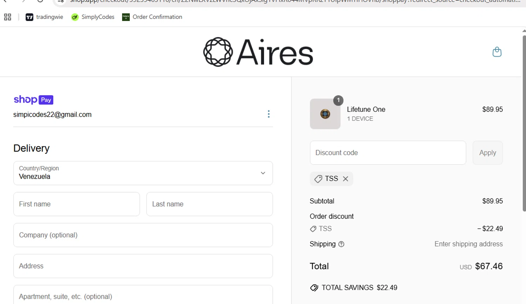
Task: Open the shopping bag cart icon
Action: click(497, 52)
